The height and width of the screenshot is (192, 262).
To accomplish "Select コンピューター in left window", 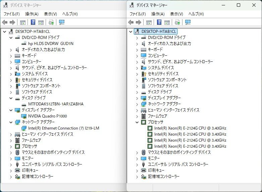I will [32, 62].
